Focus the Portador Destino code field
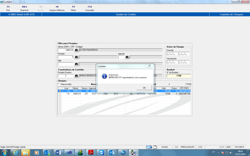 click(66, 76)
